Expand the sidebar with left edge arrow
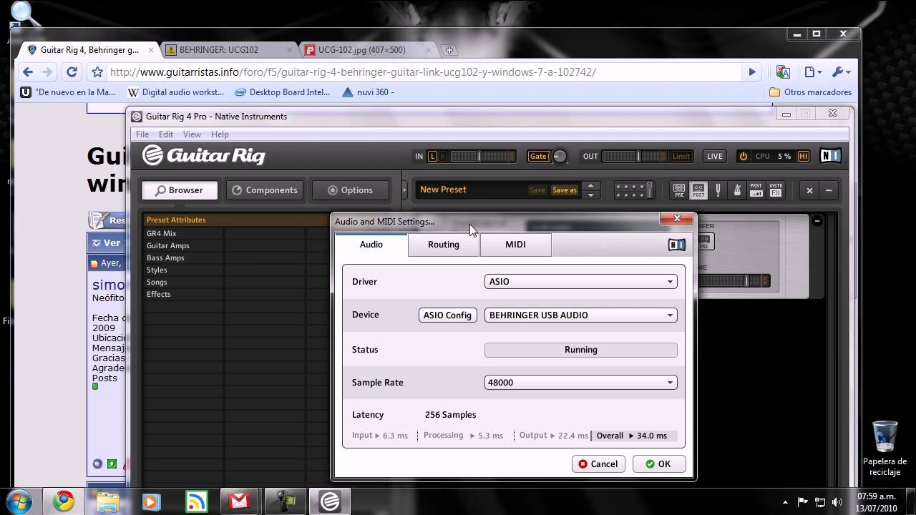This screenshot has height=515, width=916. coord(405,190)
